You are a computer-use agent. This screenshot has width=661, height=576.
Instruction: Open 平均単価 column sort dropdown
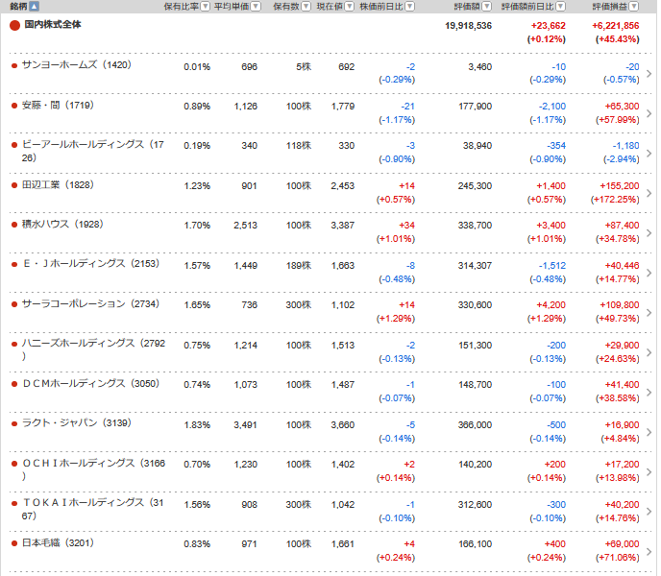(256, 7)
